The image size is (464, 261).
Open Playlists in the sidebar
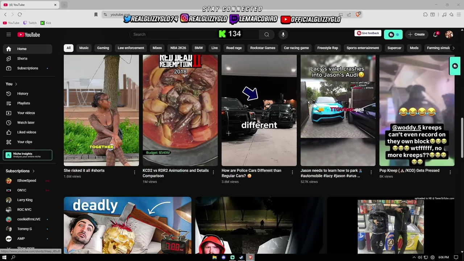point(28,103)
